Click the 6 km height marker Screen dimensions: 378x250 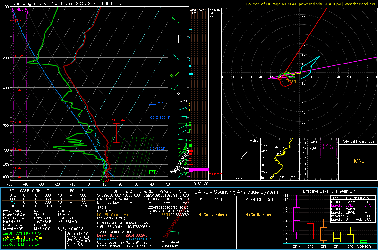coord(18,121)
